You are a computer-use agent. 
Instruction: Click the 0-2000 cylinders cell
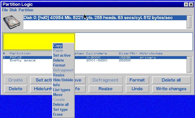(x=93, y=58)
